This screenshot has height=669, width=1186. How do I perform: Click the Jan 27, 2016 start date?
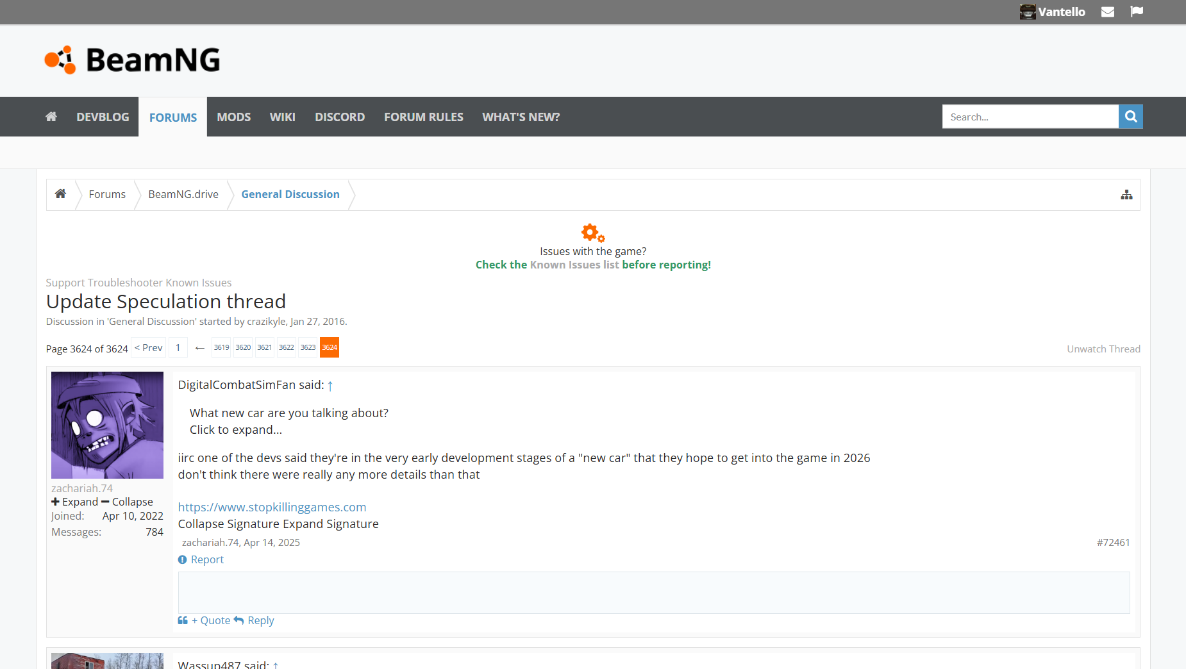[317, 321]
